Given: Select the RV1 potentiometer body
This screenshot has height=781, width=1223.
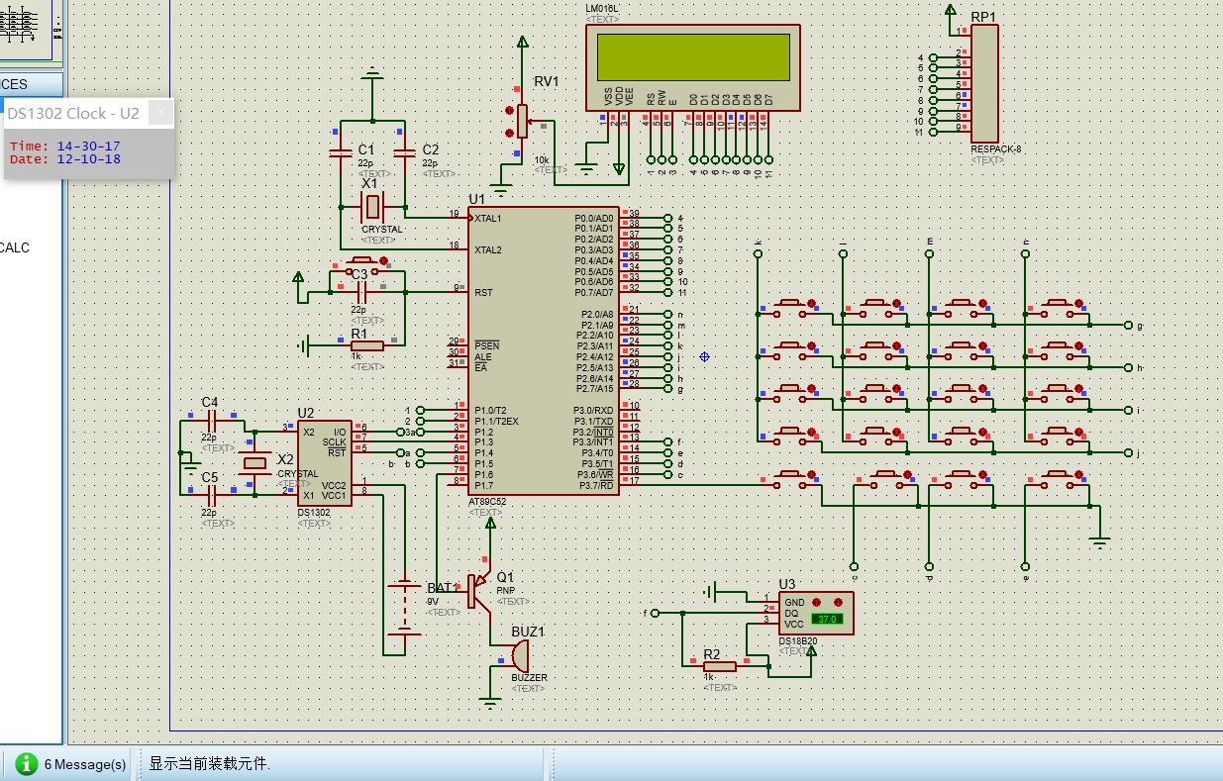Looking at the screenshot, I should pos(522,121).
